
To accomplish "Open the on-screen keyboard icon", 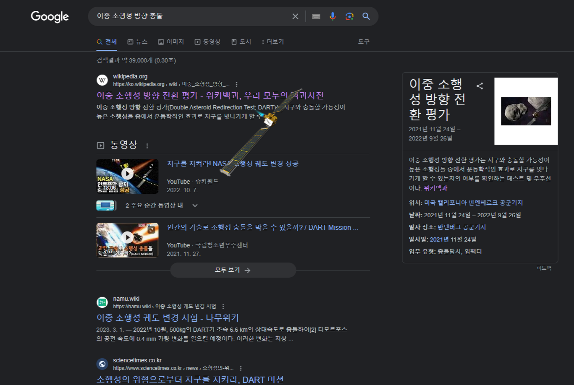I will pos(316,16).
